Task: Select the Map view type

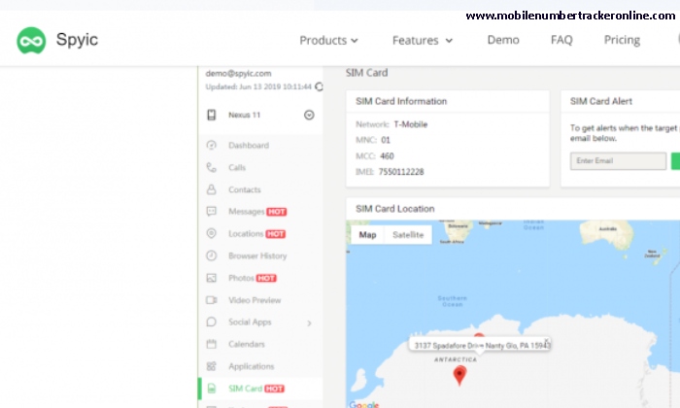Action: click(x=367, y=235)
